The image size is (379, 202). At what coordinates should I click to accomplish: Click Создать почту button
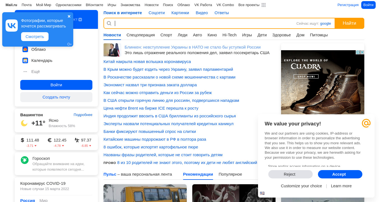56,97
